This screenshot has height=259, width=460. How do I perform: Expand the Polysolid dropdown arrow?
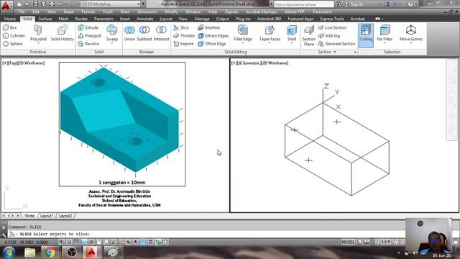click(x=38, y=43)
